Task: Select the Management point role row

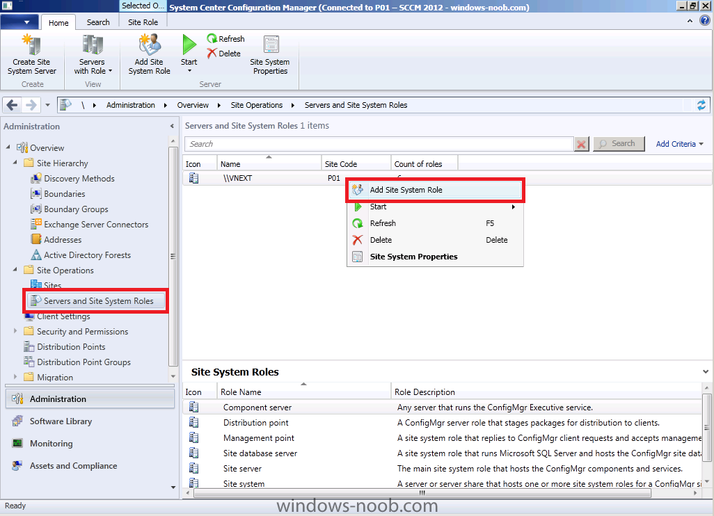Action: [x=442, y=438]
